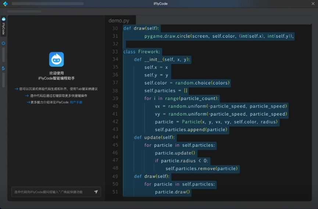Click on 'self.particles.append(particle)' line
The height and width of the screenshot is (209, 318).
point(191,130)
